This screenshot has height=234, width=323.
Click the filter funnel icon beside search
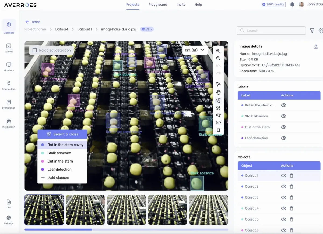click(312, 31)
